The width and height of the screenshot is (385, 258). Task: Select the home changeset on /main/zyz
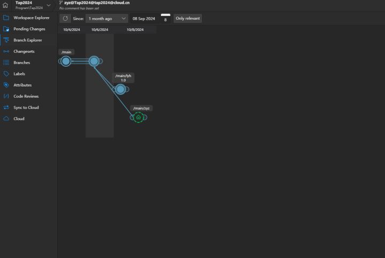point(138,117)
